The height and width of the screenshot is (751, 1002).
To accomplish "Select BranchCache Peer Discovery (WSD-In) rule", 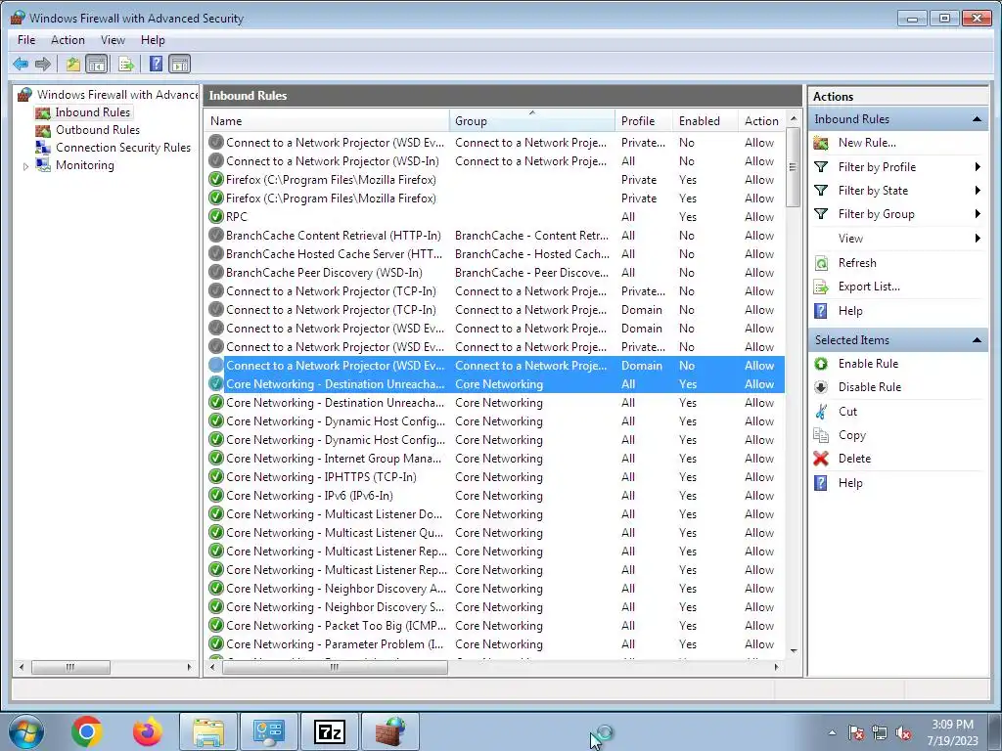I will 495,273.
